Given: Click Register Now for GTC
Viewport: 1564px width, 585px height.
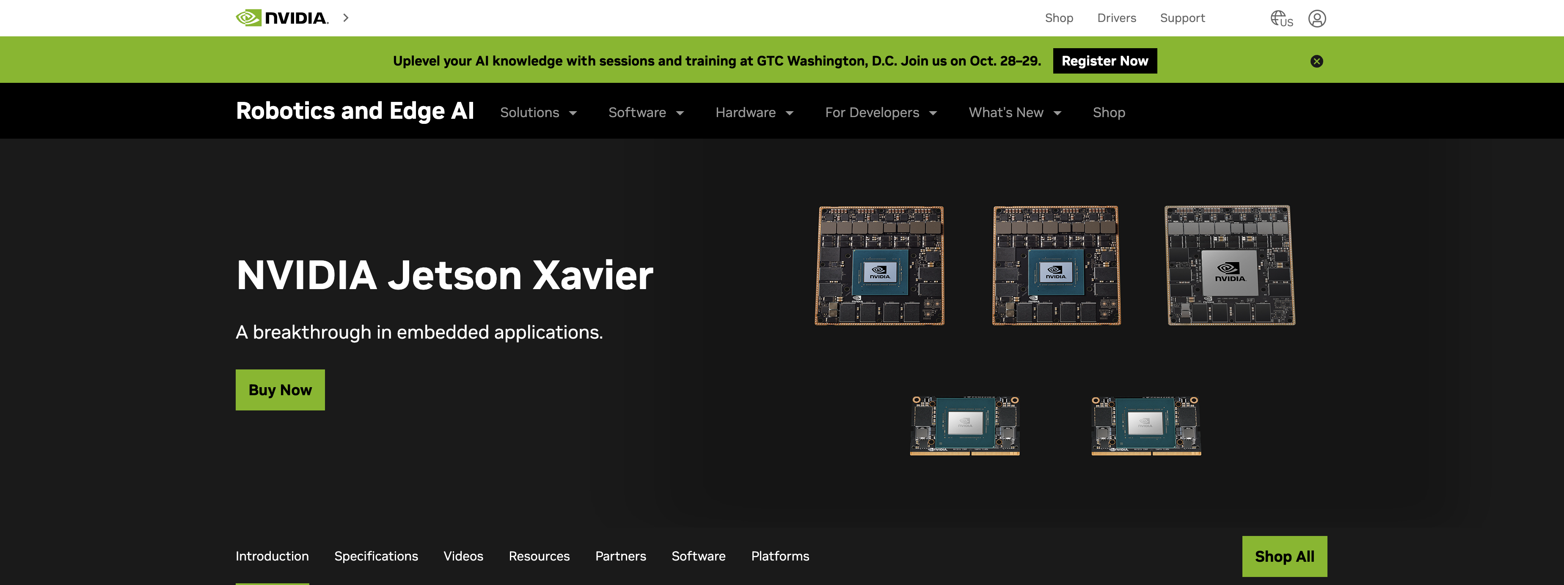Looking at the screenshot, I should [x=1104, y=60].
